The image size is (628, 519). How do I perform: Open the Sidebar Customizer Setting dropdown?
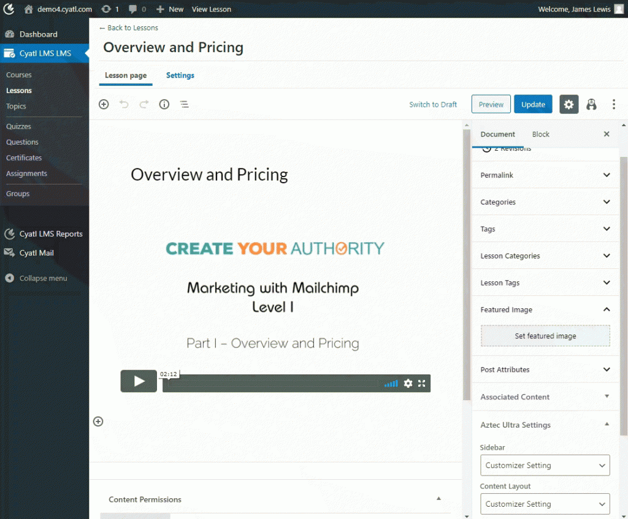545,465
